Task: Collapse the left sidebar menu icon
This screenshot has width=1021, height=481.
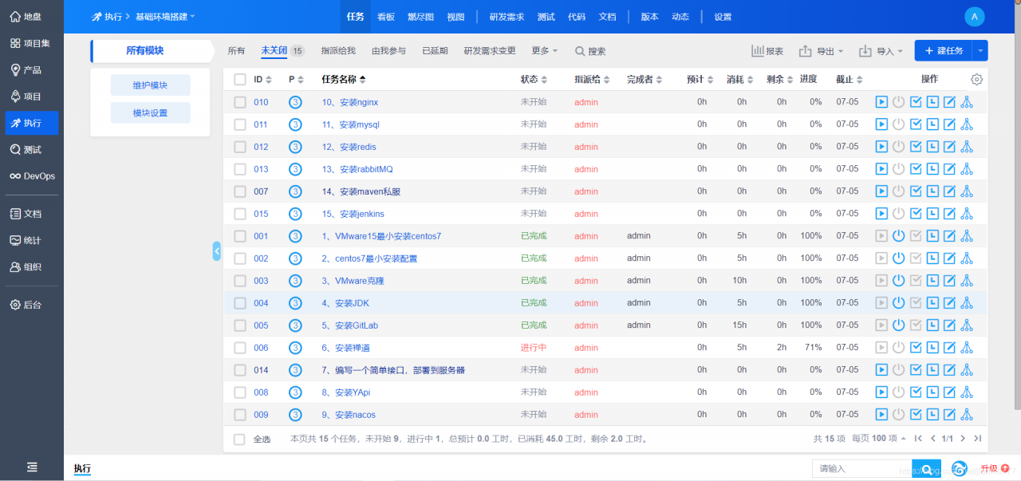Action: tap(32, 467)
